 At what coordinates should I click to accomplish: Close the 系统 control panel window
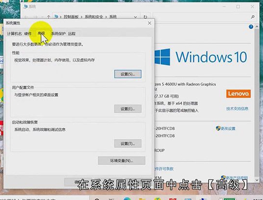pos(252,6)
